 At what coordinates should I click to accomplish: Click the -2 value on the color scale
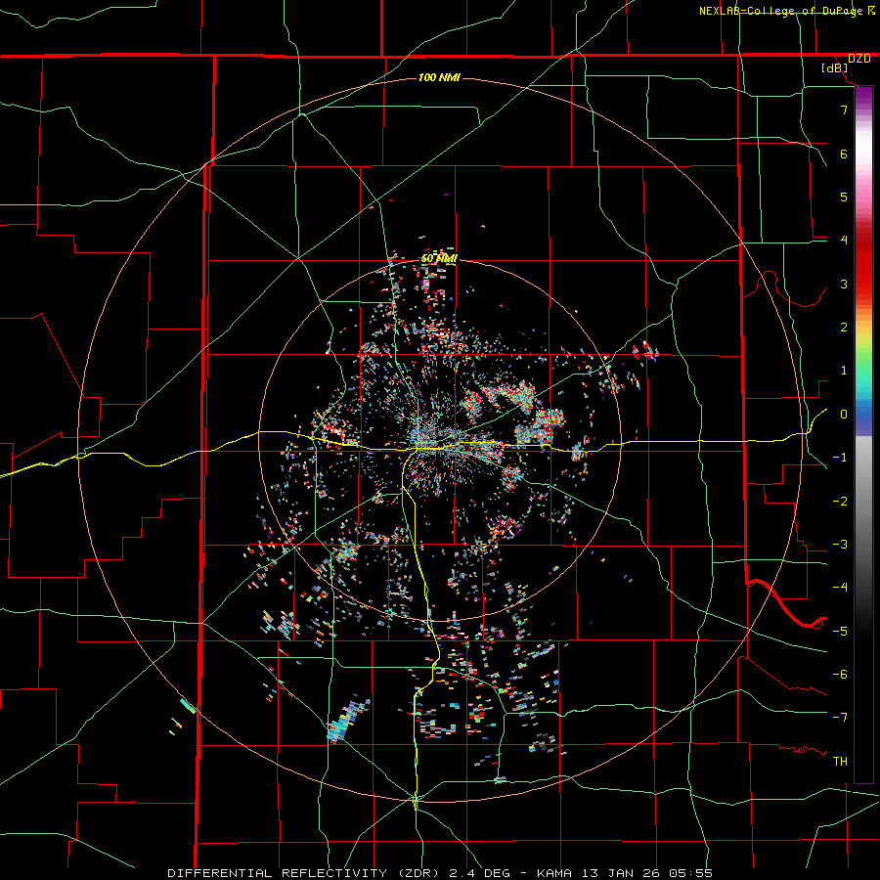[x=840, y=502]
